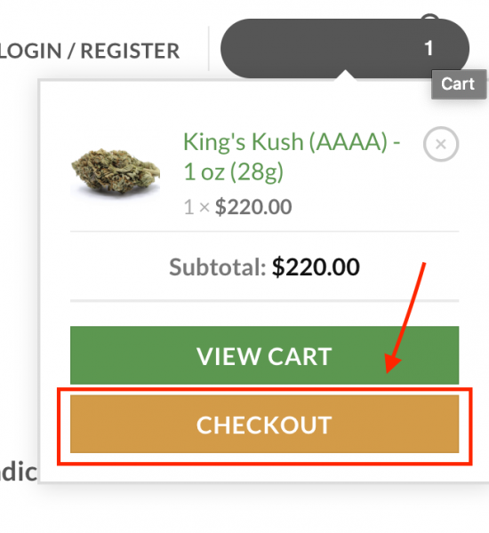Proceed with the CHECKOUT button
The height and width of the screenshot is (533, 489).
click(x=264, y=424)
